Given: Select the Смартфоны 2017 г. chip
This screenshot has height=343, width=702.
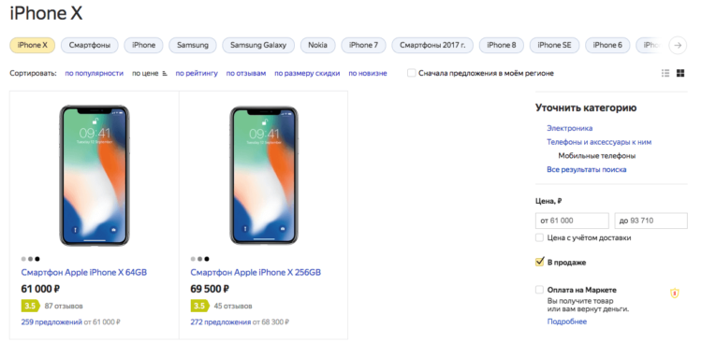Looking at the screenshot, I should coord(432,45).
